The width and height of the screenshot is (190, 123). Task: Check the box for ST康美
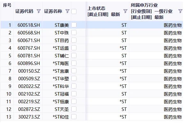click(74, 25)
